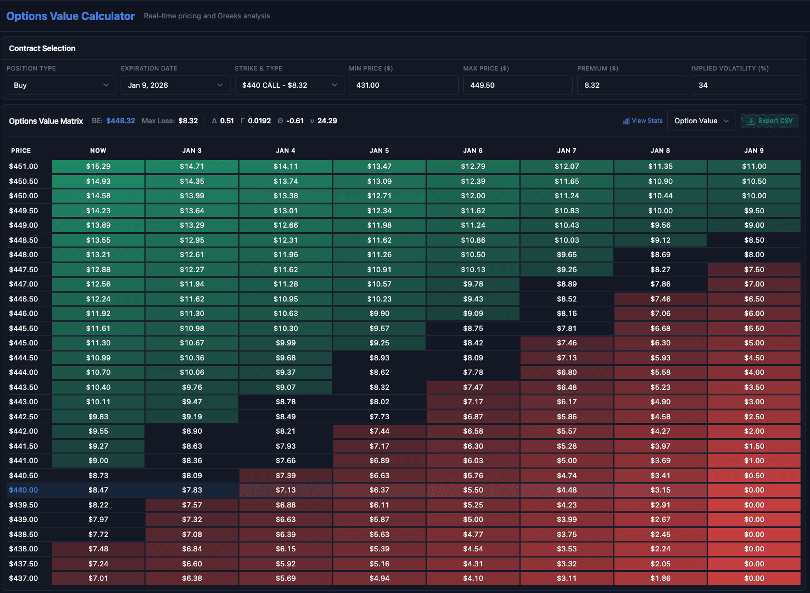Click the JAN 8 column header
The height and width of the screenshot is (593, 810).
click(661, 150)
